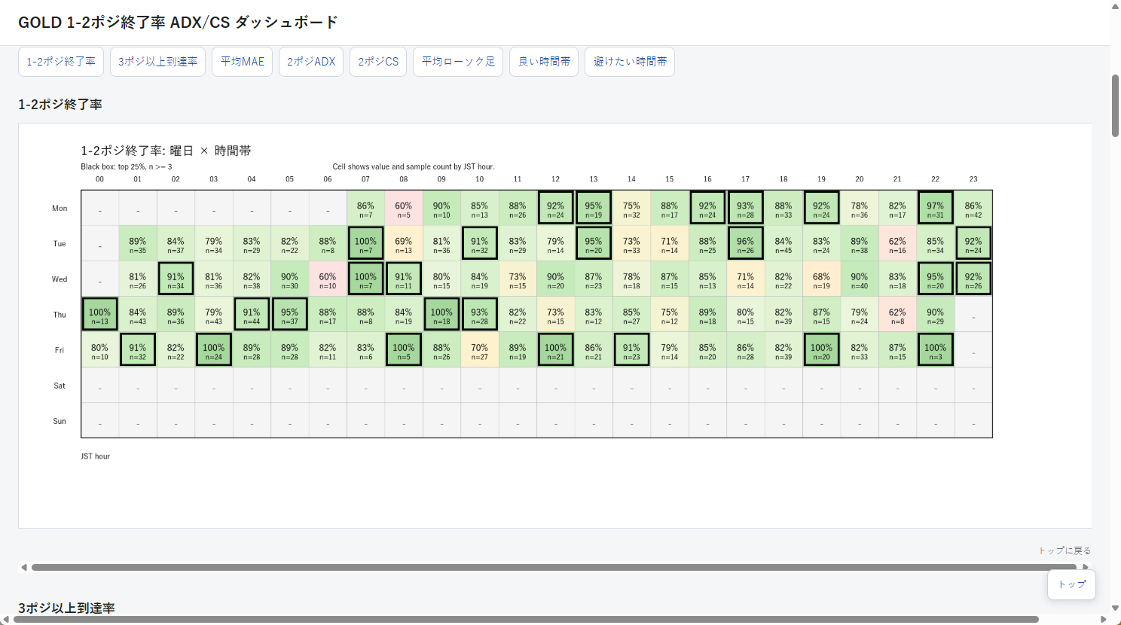Click Wednesday 06h cell 60% n=10

tap(328, 279)
